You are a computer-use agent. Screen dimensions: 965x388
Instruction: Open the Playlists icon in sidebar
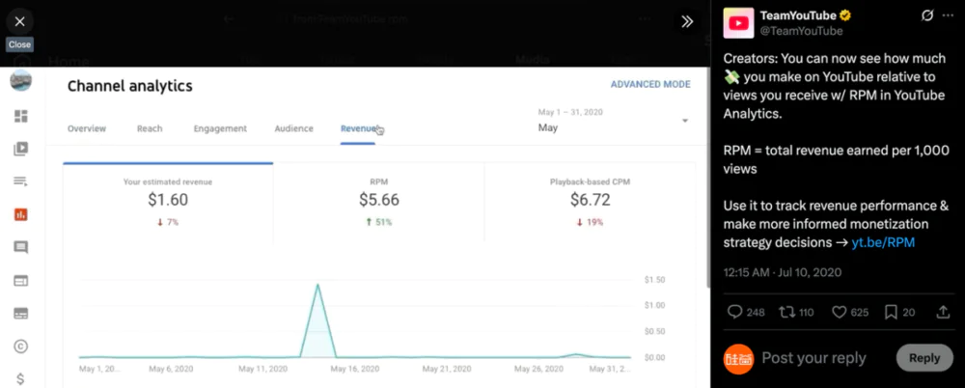click(20, 181)
